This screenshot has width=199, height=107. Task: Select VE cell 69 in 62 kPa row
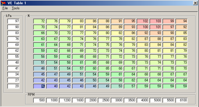pyautogui.click(x=78, y=51)
